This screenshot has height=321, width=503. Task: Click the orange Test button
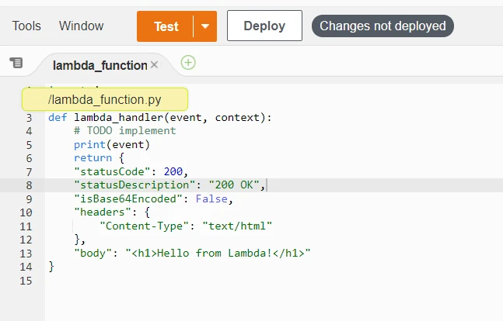tap(166, 26)
